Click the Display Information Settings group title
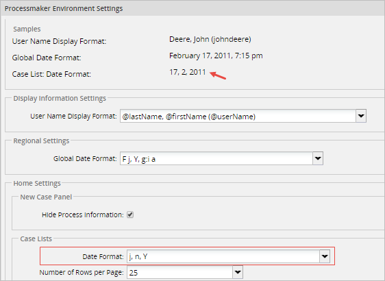385x281 pixels. point(60,98)
